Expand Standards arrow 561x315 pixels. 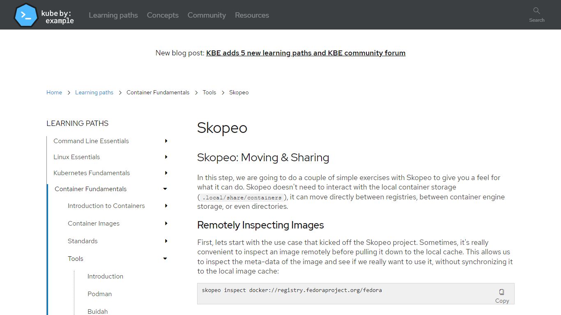click(166, 241)
